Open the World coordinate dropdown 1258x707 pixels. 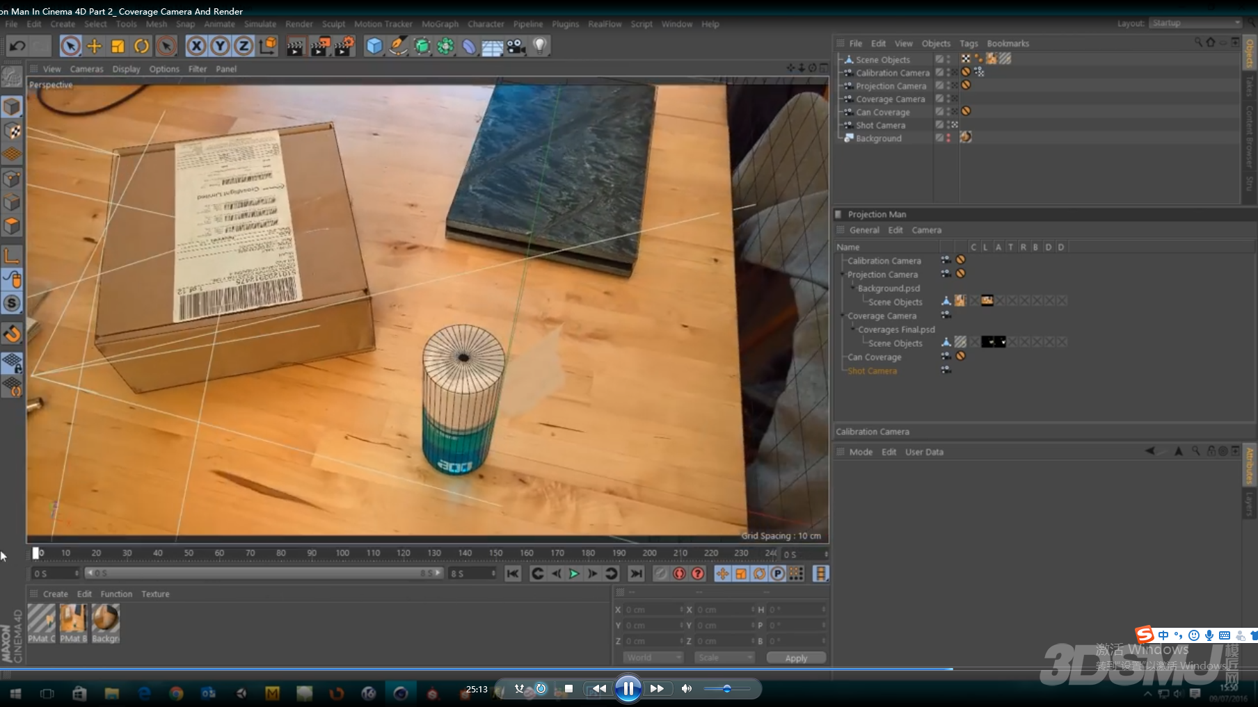point(653,658)
